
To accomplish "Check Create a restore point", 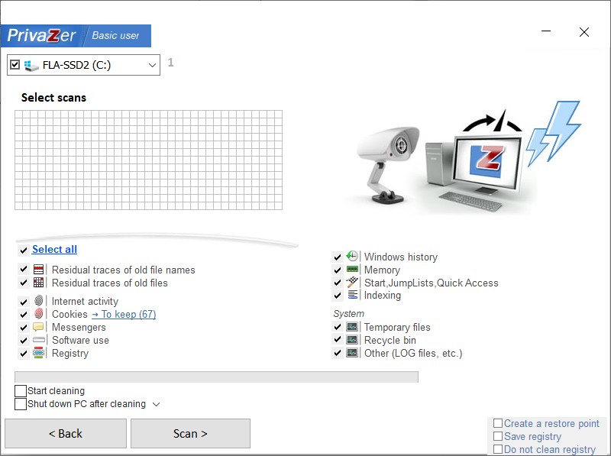I will pyautogui.click(x=498, y=423).
